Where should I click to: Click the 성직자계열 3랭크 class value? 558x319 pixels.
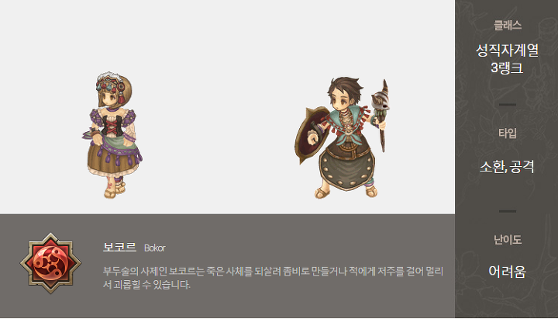point(507,59)
